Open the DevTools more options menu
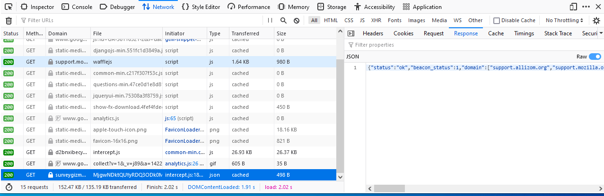Screen dimensions: 604x196 [586, 7]
